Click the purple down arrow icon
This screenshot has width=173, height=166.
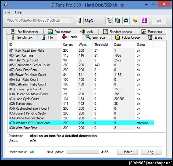coord(144,20)
